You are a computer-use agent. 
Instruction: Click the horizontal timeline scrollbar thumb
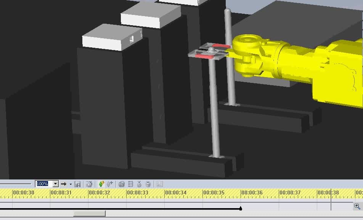89,213
